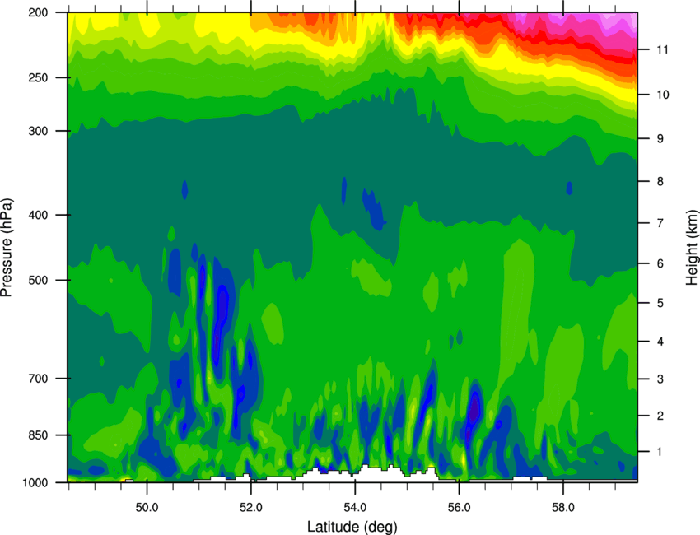Click the 400 pressure tick label
Screen dimensions: 700x535
[39, 215]
